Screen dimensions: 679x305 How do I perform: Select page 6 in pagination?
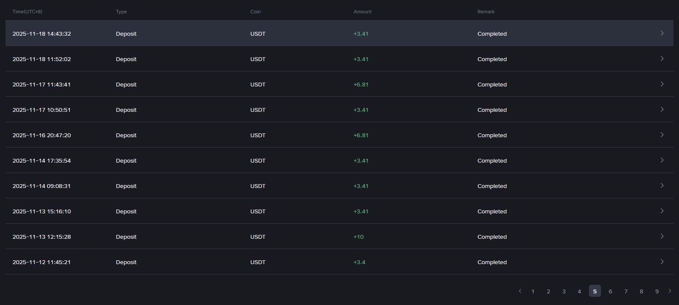610,291
